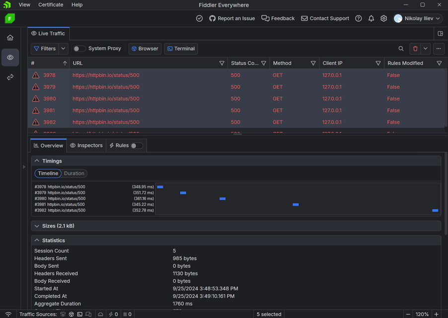
Task: Switch to the Overview tab
Action: pos(49,145)
